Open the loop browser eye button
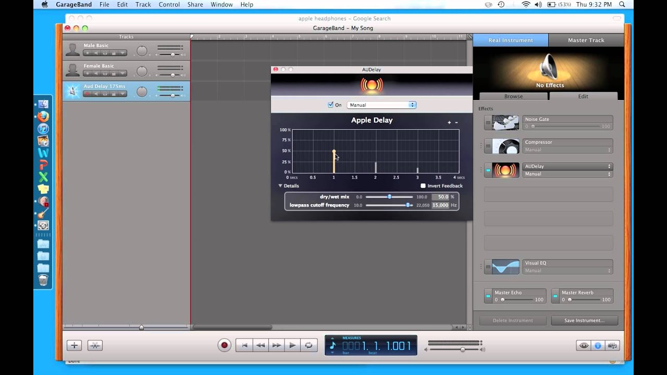667x375 pixels. 584,345
